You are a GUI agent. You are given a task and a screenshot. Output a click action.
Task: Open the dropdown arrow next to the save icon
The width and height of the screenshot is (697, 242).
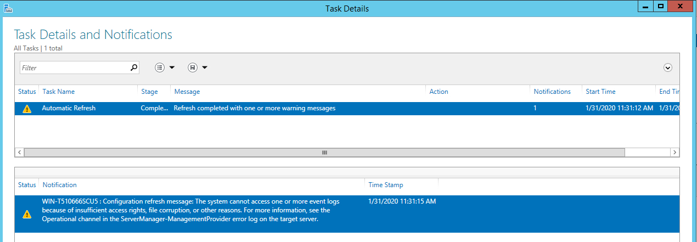(205, 67)
